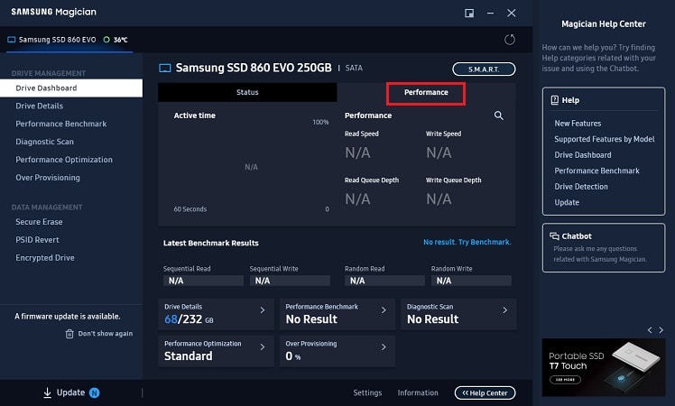Click the Random Read N/A field

384,281
